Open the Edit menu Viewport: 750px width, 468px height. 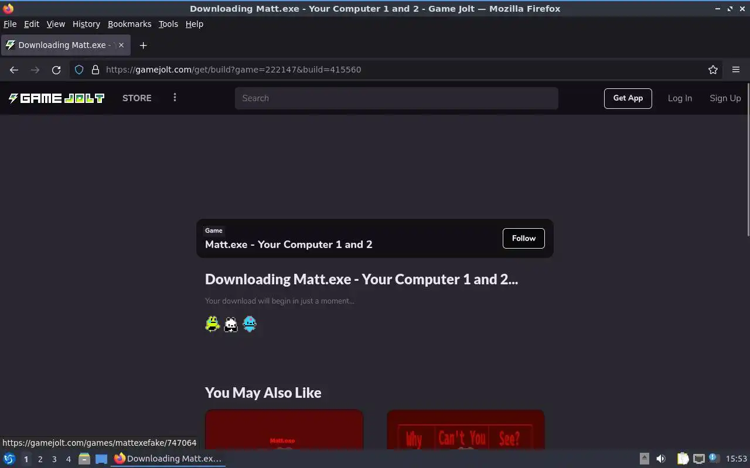[x=32, y=24]
